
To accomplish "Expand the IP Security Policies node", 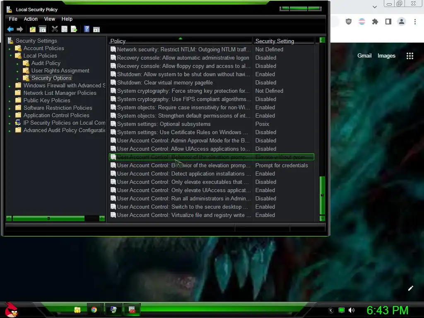I will click(x=10, y=123).
